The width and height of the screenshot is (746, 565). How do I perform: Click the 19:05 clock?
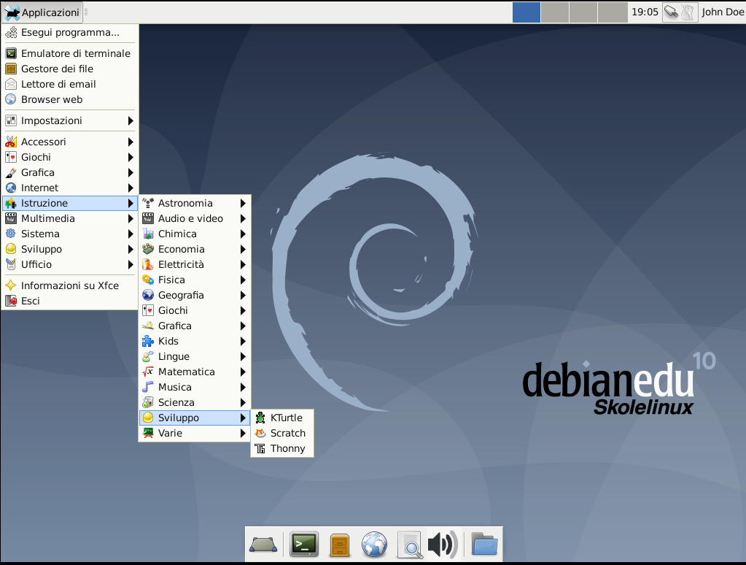point(645,12)
